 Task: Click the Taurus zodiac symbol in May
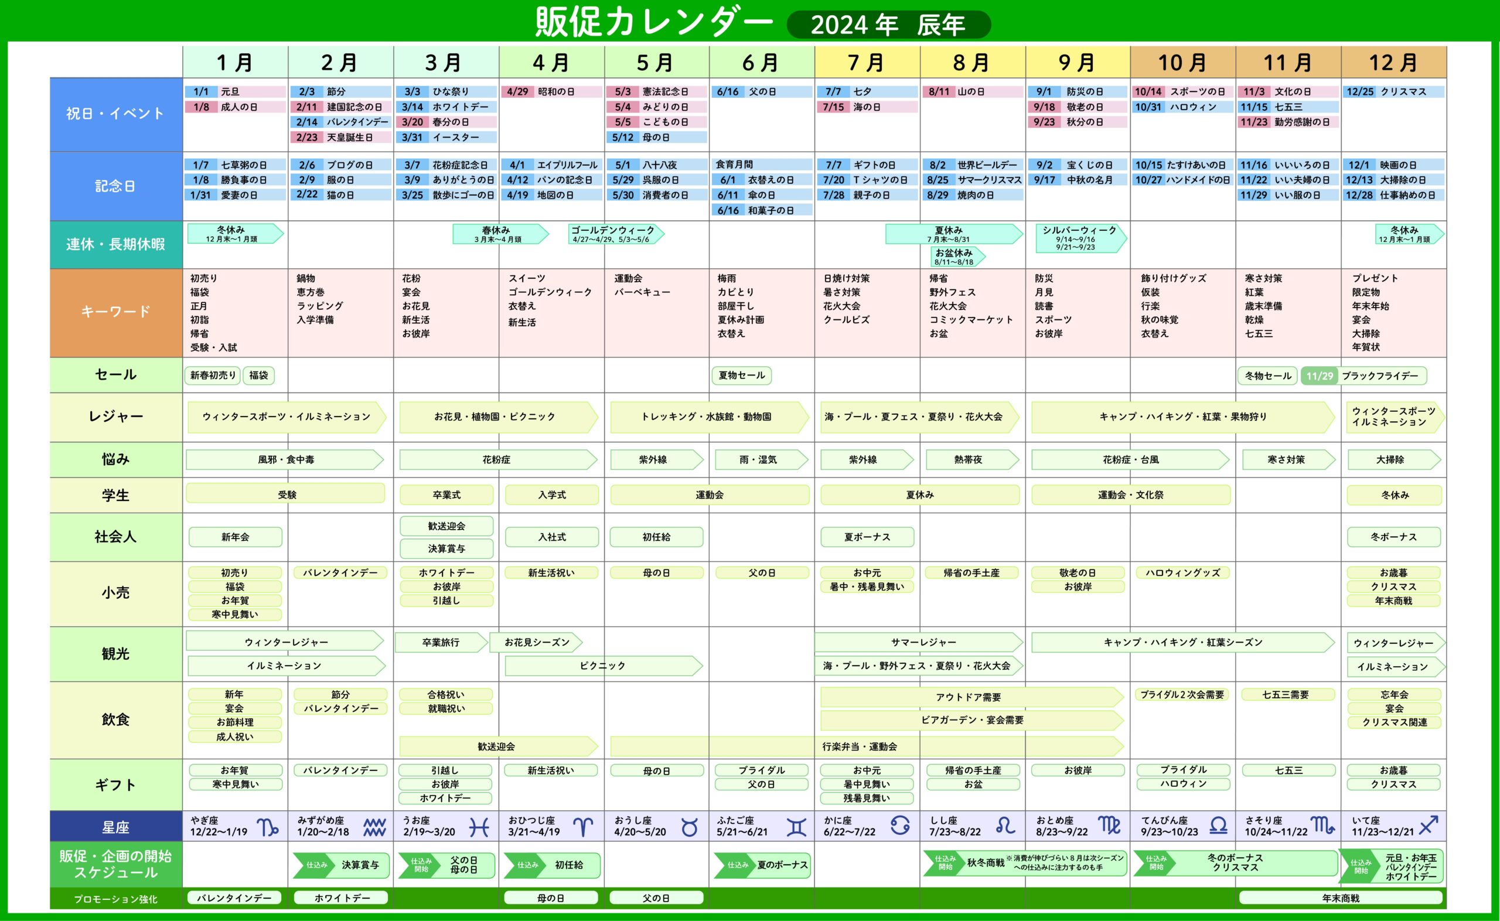[x=690, y=827]
